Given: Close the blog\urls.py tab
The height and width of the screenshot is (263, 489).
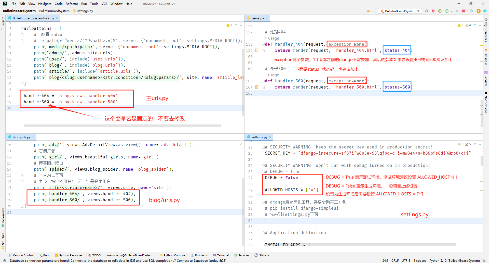Looking at the screenshot, I should 33,137.
